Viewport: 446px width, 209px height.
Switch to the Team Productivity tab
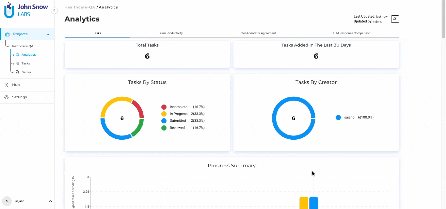click(170, 33)
